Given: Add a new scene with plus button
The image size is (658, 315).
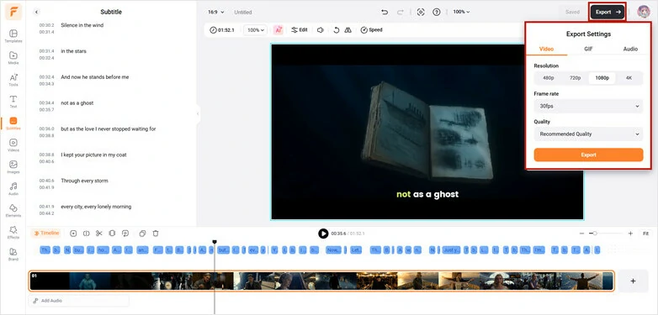Looking at the screenshot, I should pos(633,281).
